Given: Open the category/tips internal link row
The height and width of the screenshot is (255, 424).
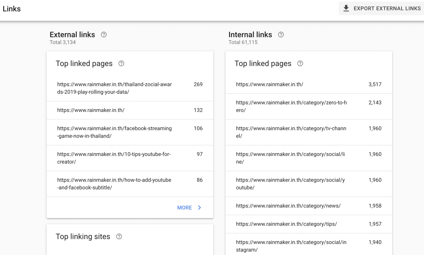Looking at the screenshot, I should 309,224.
